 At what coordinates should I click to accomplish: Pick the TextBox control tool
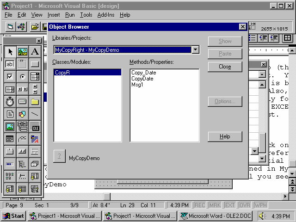(10, 64)
